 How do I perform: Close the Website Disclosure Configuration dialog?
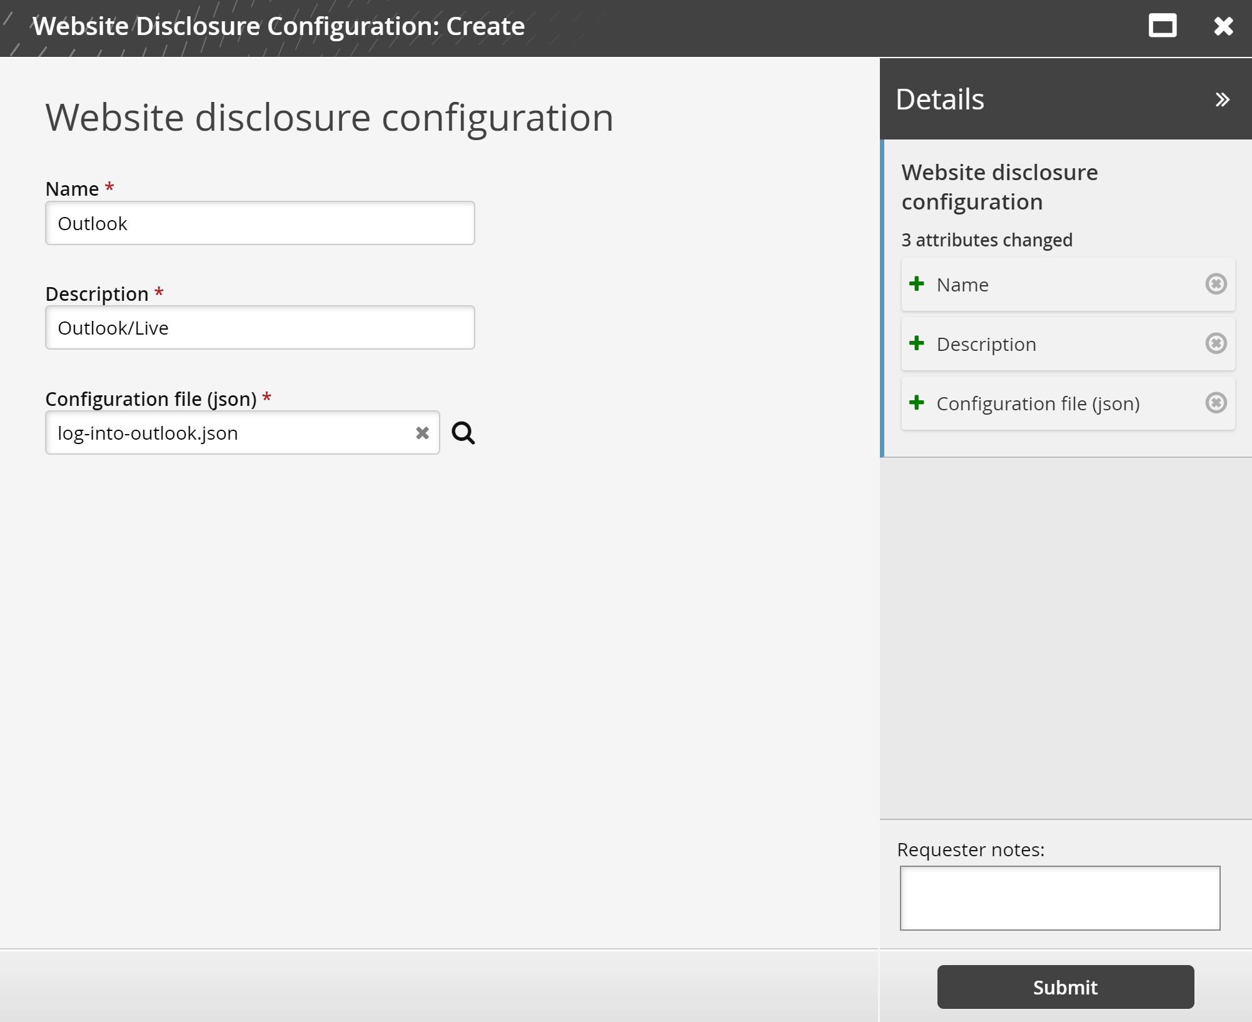point(1221,26)
